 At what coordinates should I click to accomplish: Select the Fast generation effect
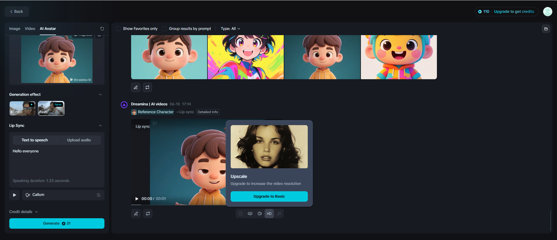pyautogui.click(x=51, y=109)
